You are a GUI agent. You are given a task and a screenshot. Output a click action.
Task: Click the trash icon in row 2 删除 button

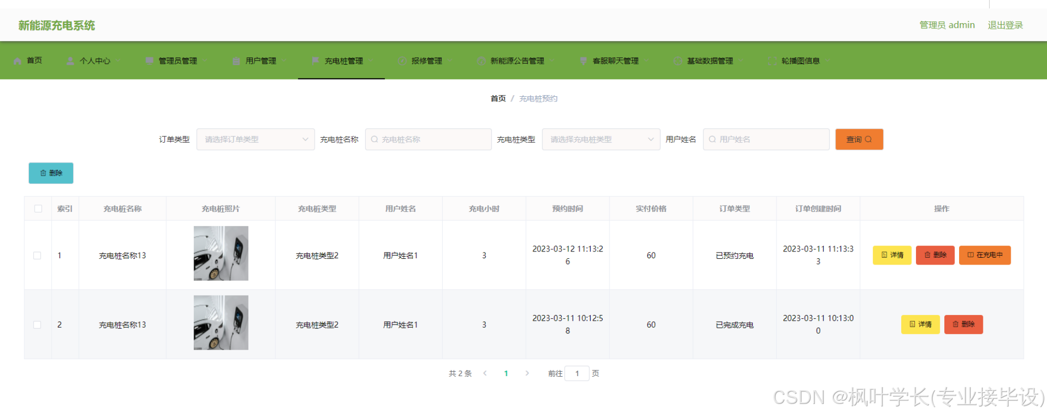pyautogui.click(x=956, y=325)
